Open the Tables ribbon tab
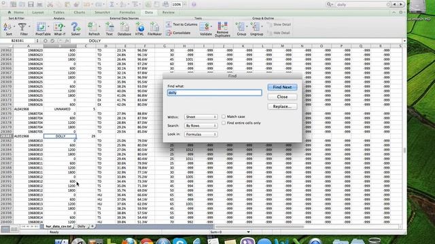The image size is (435, 244). point(58,12)
